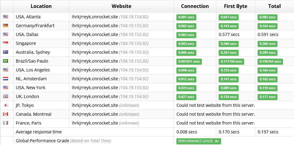
Task: Click the France flag beside Paris
Action: [6, 123]
